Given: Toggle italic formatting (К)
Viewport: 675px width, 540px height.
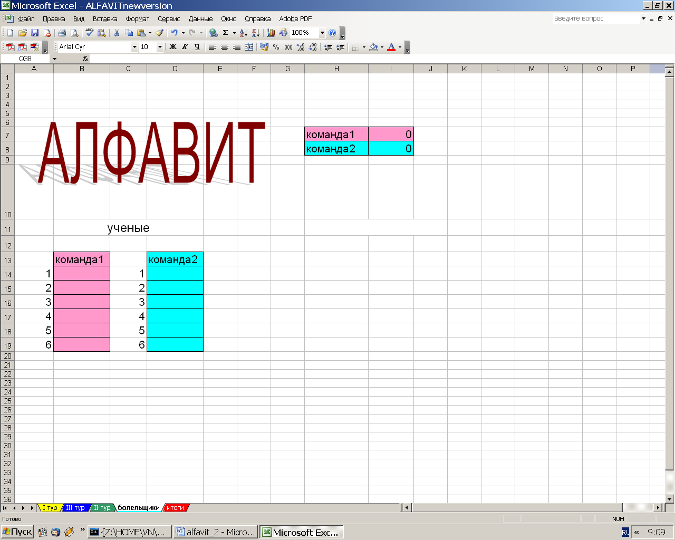Looking at the screenshot, I should pyautogui.click(x=185, y=47).
